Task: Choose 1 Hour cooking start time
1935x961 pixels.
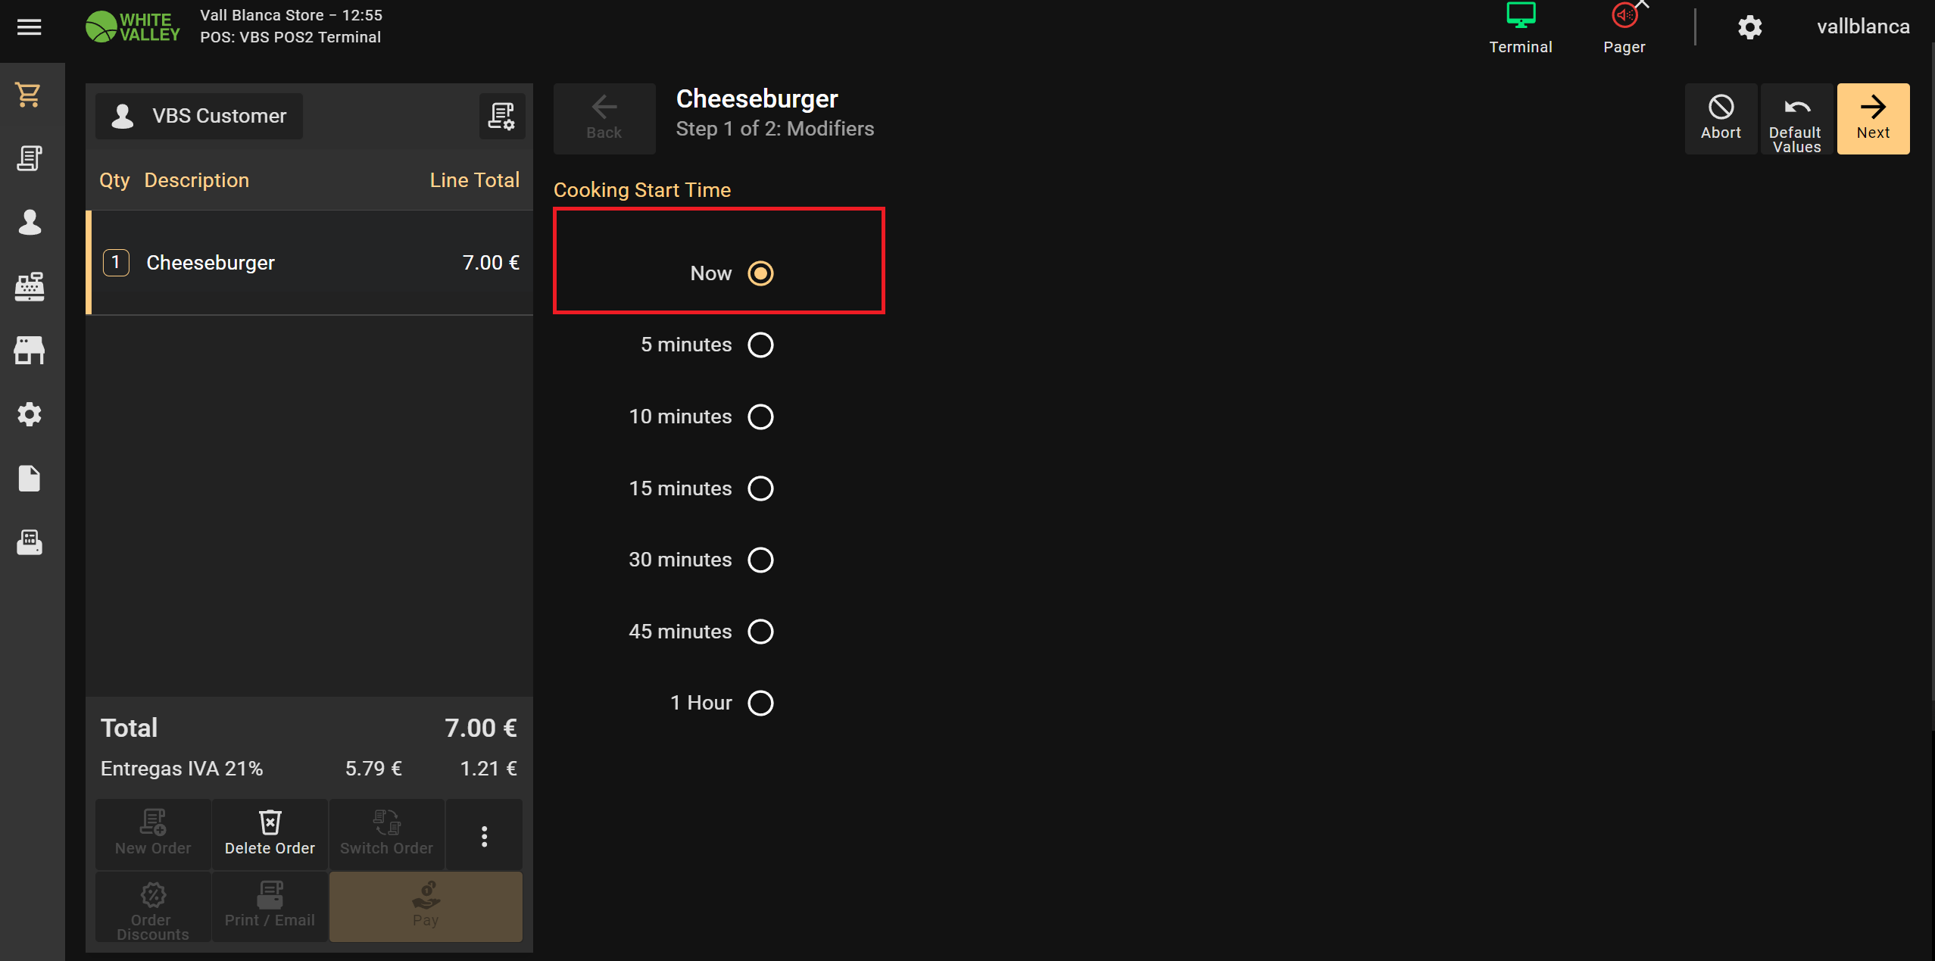Action: (760, 703)
